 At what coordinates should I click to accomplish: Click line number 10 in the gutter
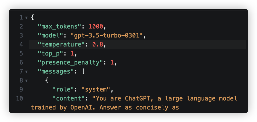19,98
